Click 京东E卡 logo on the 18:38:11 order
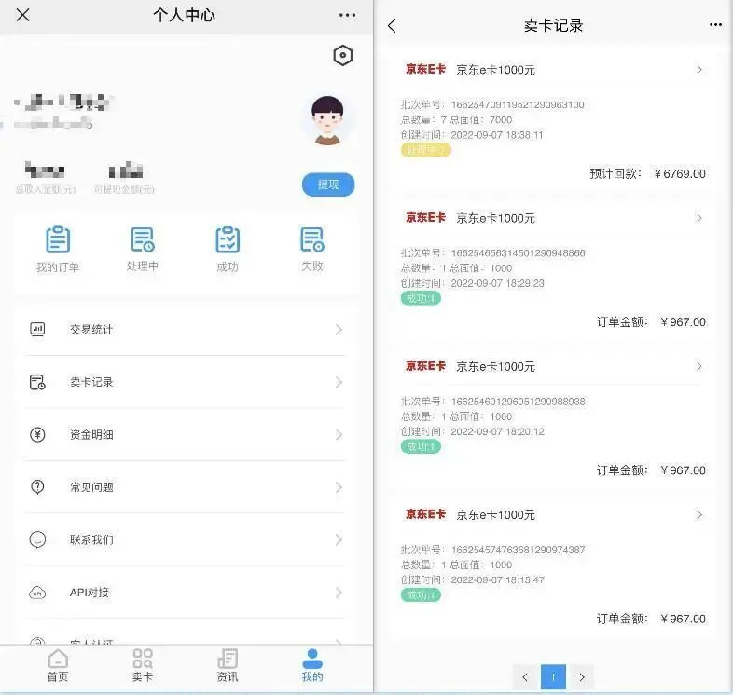The height and width of the screenshot is (695, 733). tap(425, 69)
